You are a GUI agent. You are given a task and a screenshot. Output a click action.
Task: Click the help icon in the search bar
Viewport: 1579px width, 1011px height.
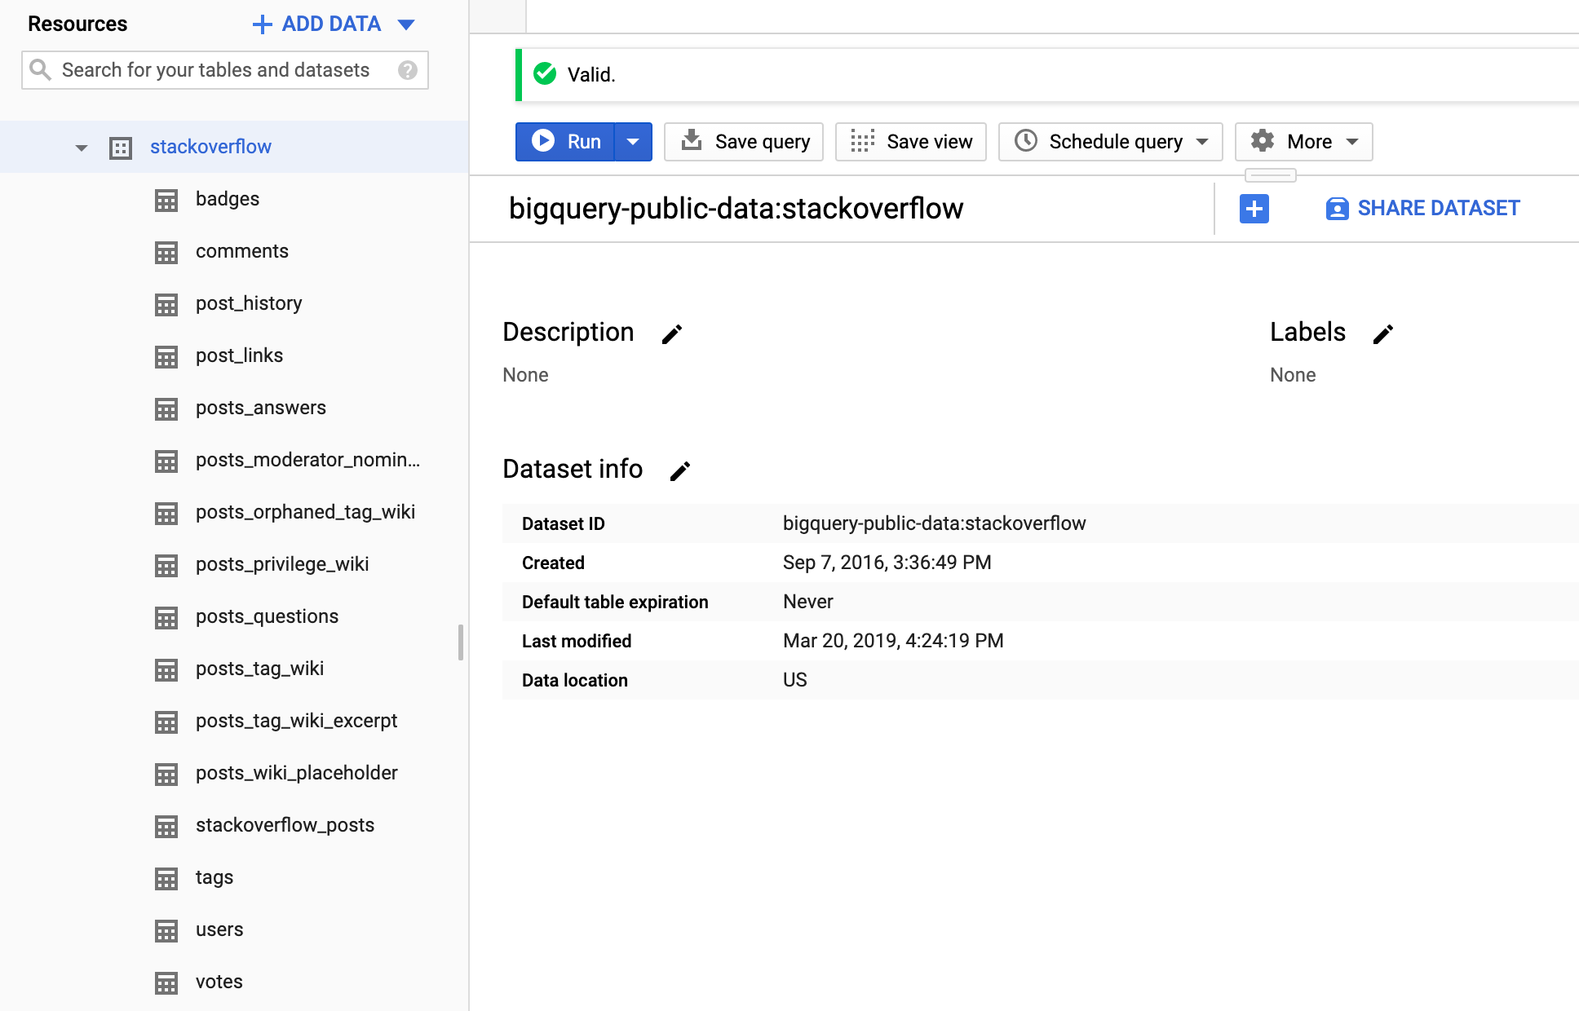406,70
